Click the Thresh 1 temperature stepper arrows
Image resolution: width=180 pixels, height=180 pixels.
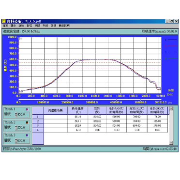pos(16,115)
